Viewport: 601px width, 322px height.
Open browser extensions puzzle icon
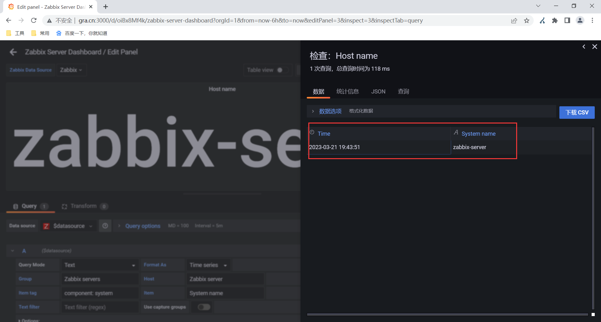coord(555,20)
